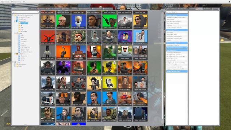The width and height of the screenshot is (231, 130).
Task: Spawn the yellow G-Toilet claw icon
Action: [109, 83]
